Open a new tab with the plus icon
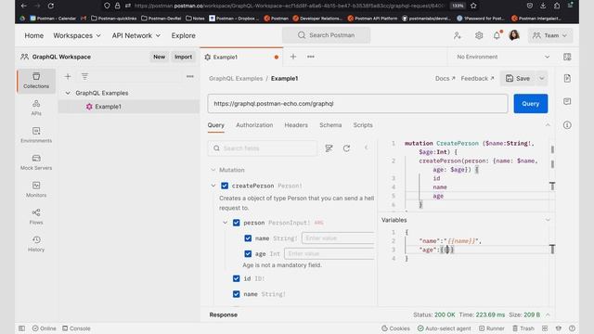Image resolution: width=594 pixels, height=334 pixels. coord(293,57)
